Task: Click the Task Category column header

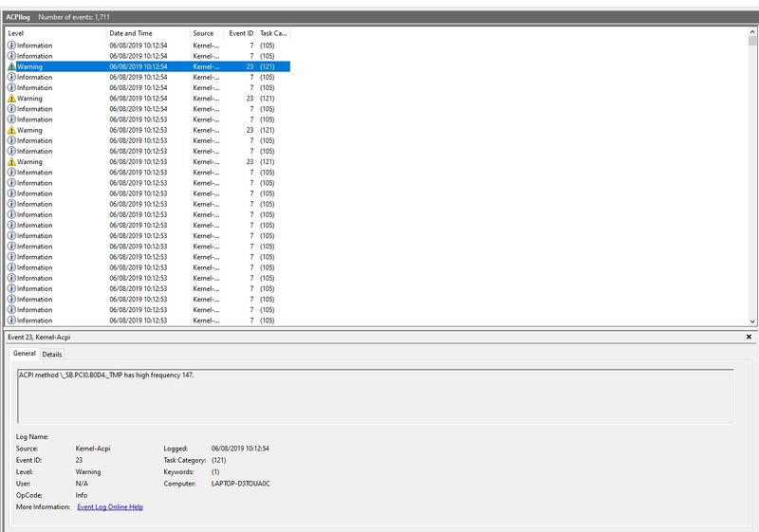Action: (273, 33)
